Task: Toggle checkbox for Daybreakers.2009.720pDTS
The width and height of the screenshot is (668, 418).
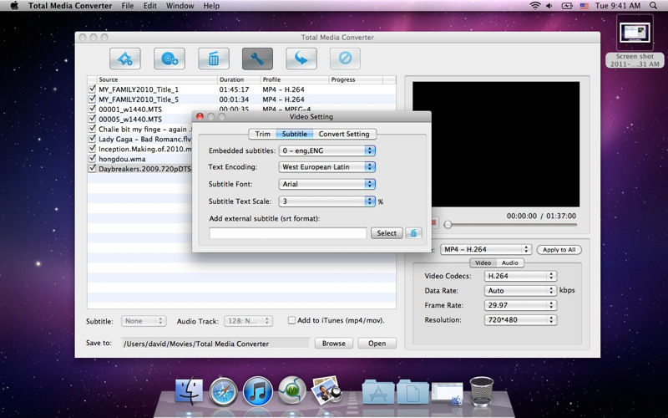Action: pyautogui.click(x=92, y=168)
